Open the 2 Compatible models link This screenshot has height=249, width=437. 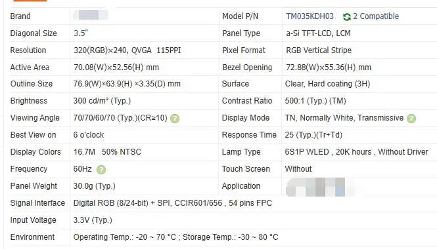pos(376,16)
